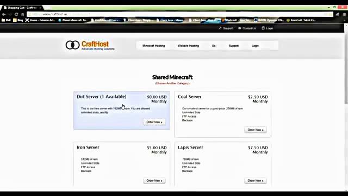Close the Shopping Cart tab
Screen dimensions: 348x196
coord(40,8)
